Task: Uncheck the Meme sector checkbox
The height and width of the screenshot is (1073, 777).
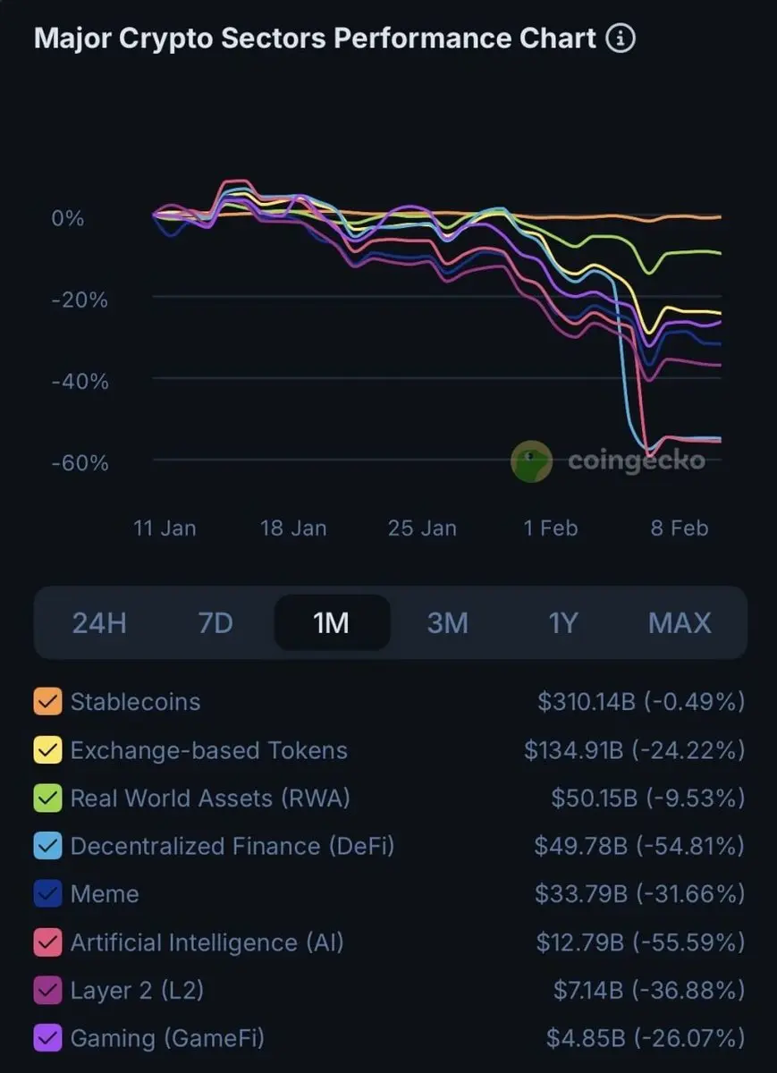Action: coord(47,894)
